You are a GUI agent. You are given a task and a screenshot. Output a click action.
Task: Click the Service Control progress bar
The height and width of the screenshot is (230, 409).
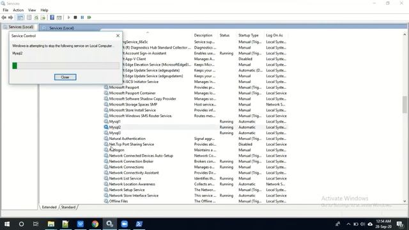click(66, 65)
